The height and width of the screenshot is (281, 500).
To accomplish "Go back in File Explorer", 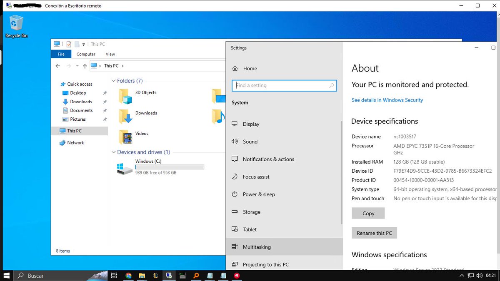I will (x=58, y=66).
